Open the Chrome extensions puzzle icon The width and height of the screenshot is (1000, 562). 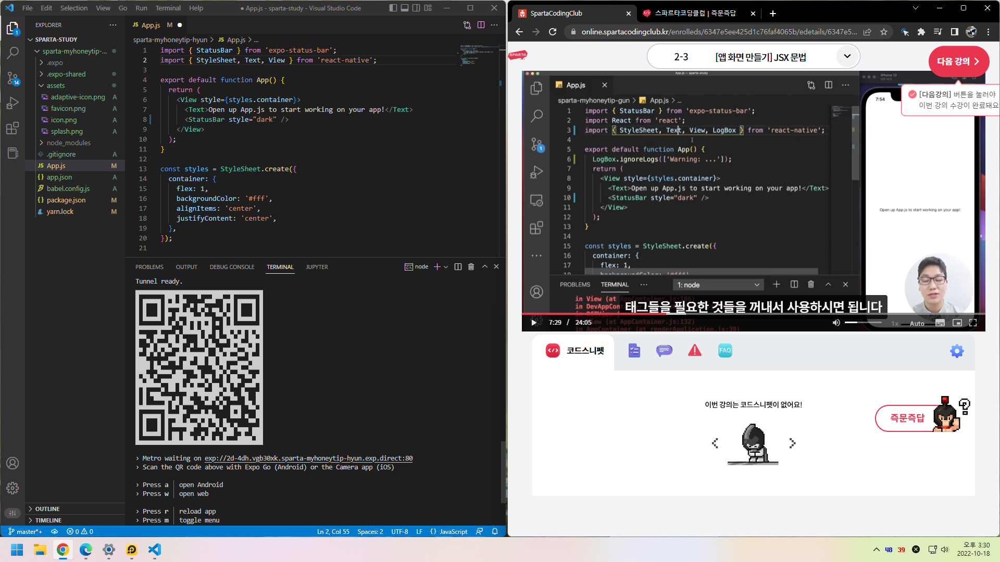(x=921, y=32)
